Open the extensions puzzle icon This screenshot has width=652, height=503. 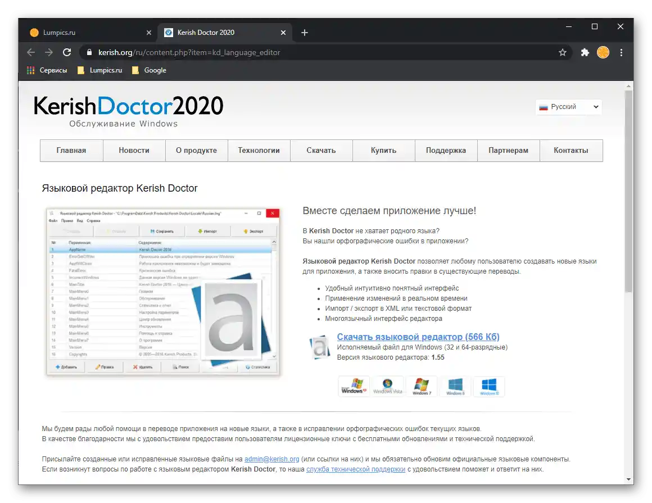pos(585,52)
